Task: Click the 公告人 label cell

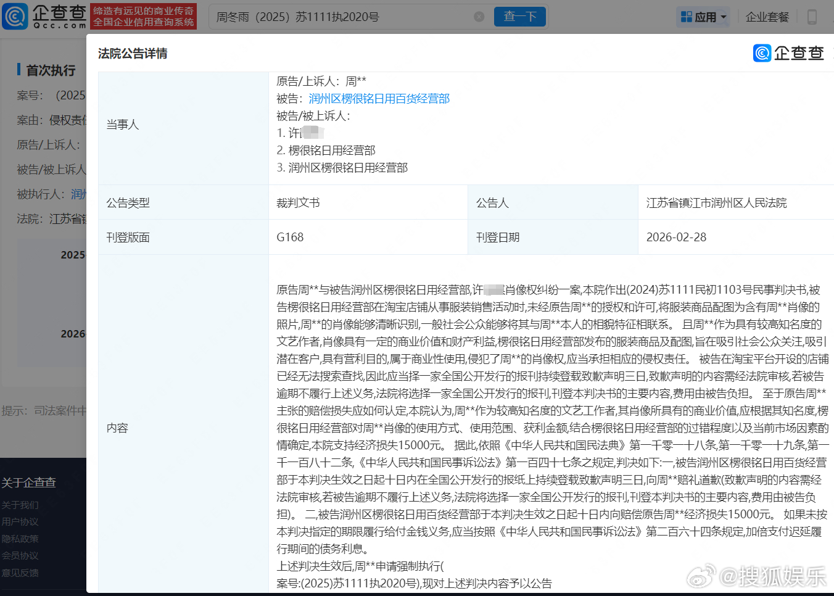Action: pyautogui.click(x=553, y=202)
